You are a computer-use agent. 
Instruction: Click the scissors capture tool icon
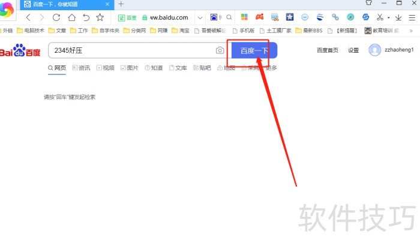380,17
